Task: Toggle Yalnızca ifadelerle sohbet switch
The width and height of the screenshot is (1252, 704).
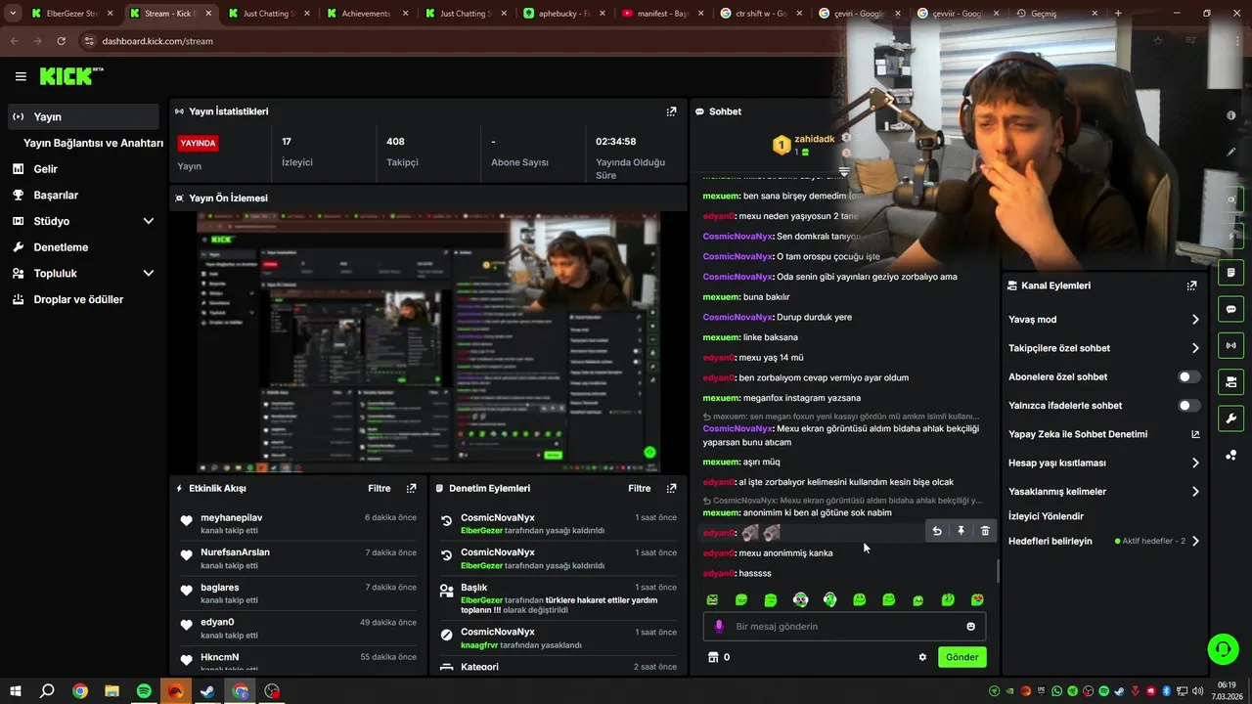Action: coord(1188,405)
